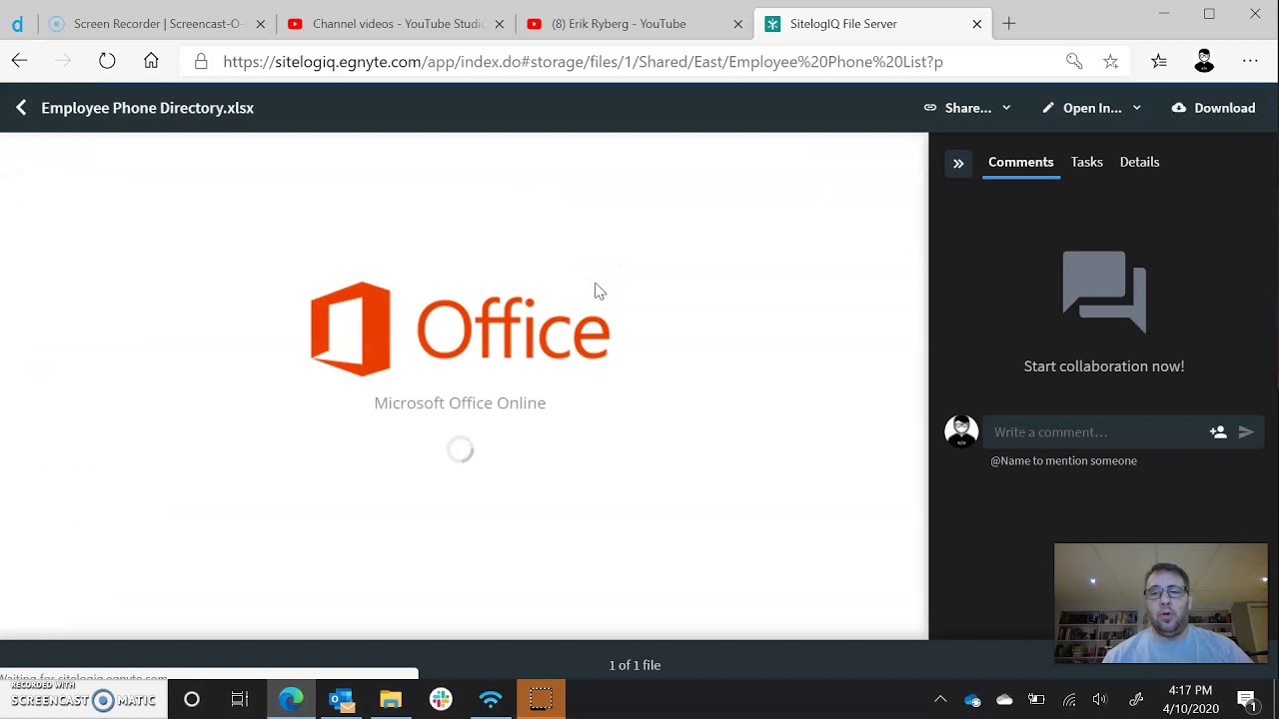Click the commenter avatar next to comment box
Viewport: 1279px width, 719px height.
[961, 432]
